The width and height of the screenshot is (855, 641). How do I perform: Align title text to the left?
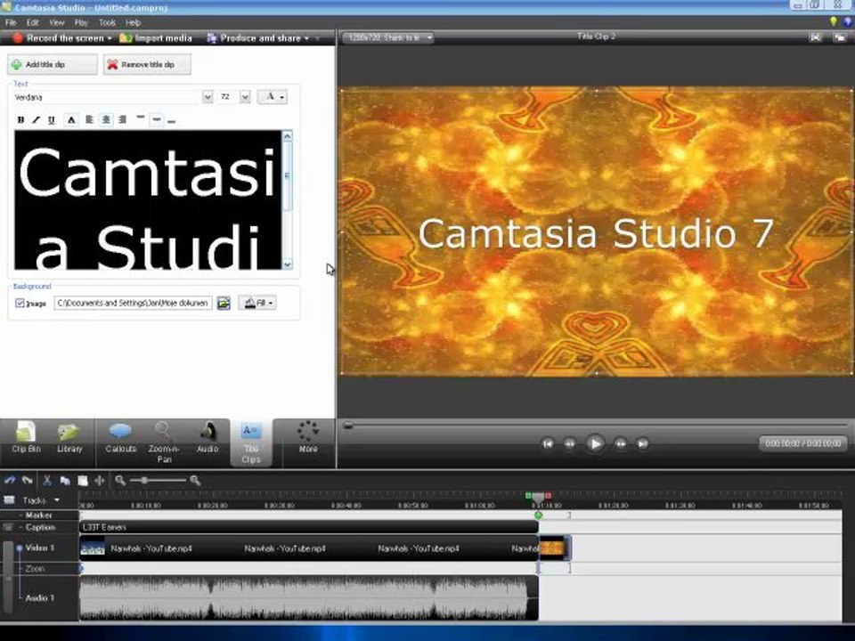coord(89,119)
